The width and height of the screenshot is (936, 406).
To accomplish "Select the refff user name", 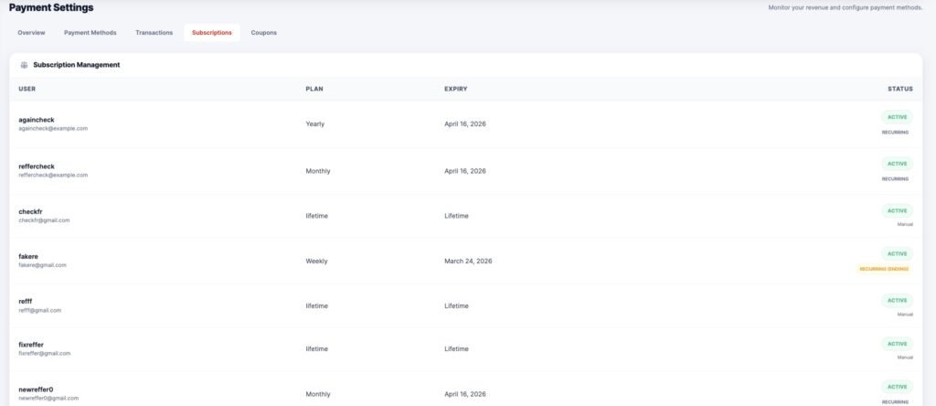I will (26, 301).
